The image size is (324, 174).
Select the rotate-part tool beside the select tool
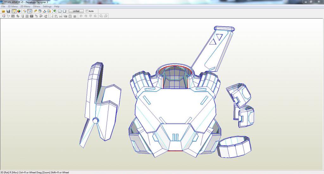(x=8, y=16)
